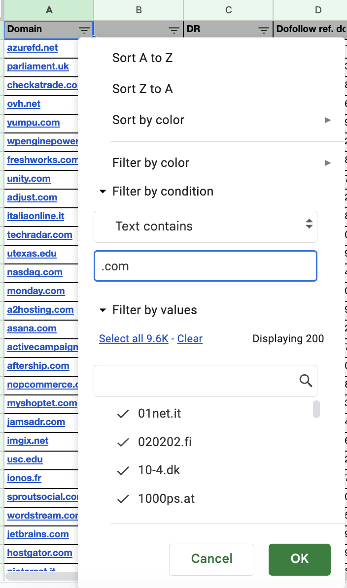The width and height of the screenshot is (347, 588).
Task: Collapse Filter by condition section
Action: [x=103, y=192]
